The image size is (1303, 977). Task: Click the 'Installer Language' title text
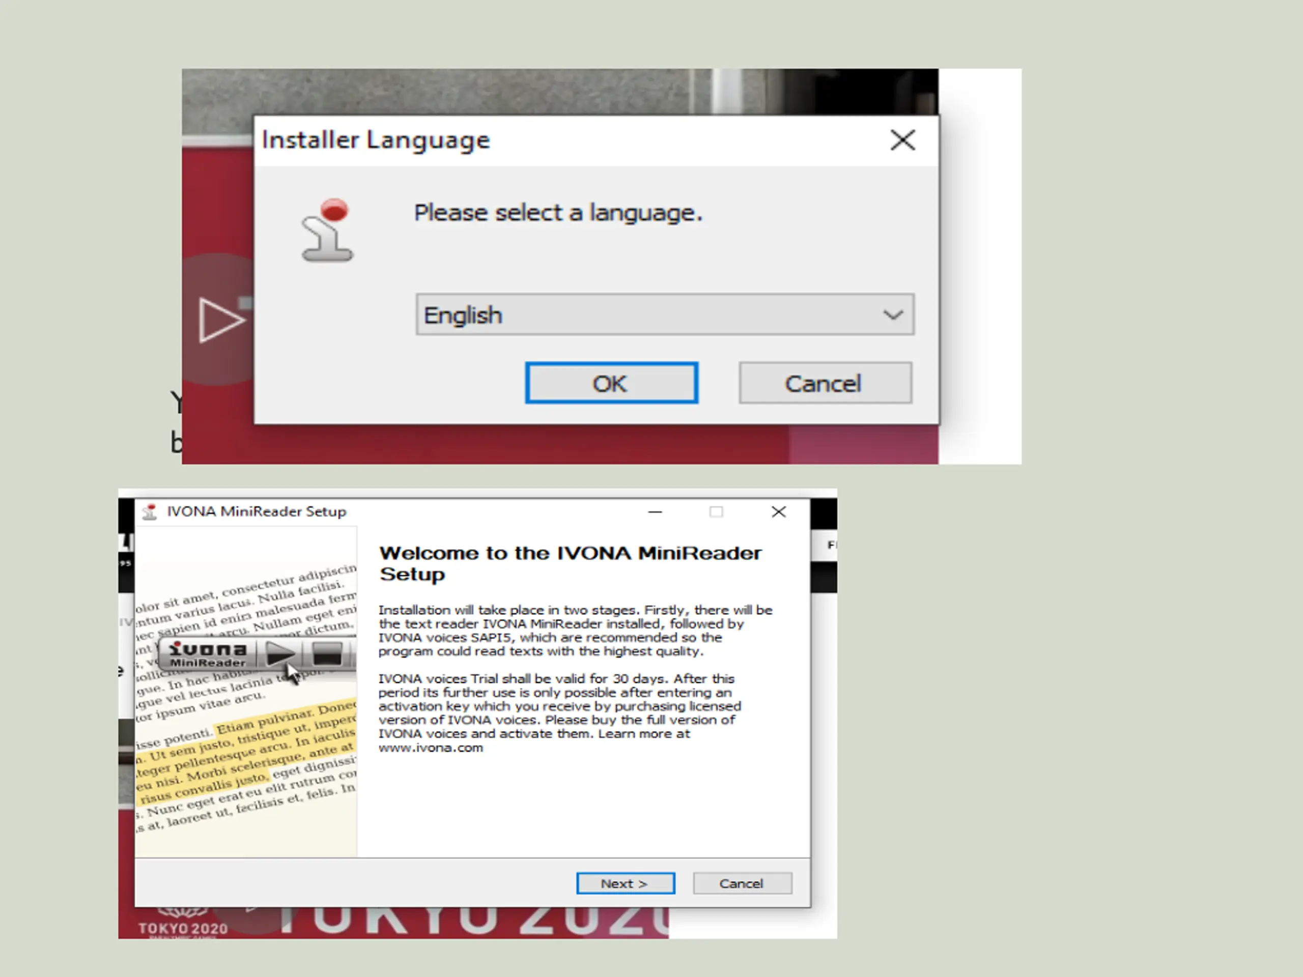click(x=376, y=141)
